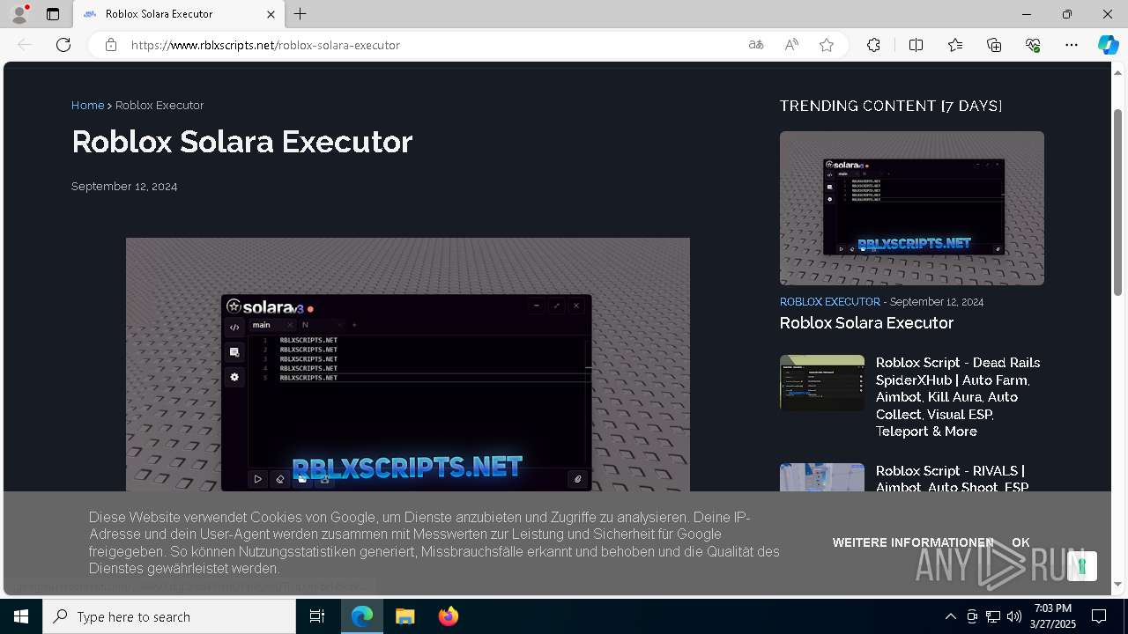The image size is (1128, 634).
Task: Click WEITERE INFORMATIONEN cookie link
Action: tap(913, 542)
